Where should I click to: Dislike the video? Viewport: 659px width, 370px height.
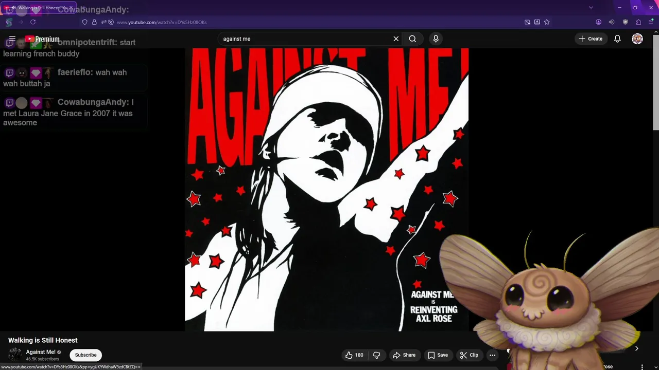[376, 355]
